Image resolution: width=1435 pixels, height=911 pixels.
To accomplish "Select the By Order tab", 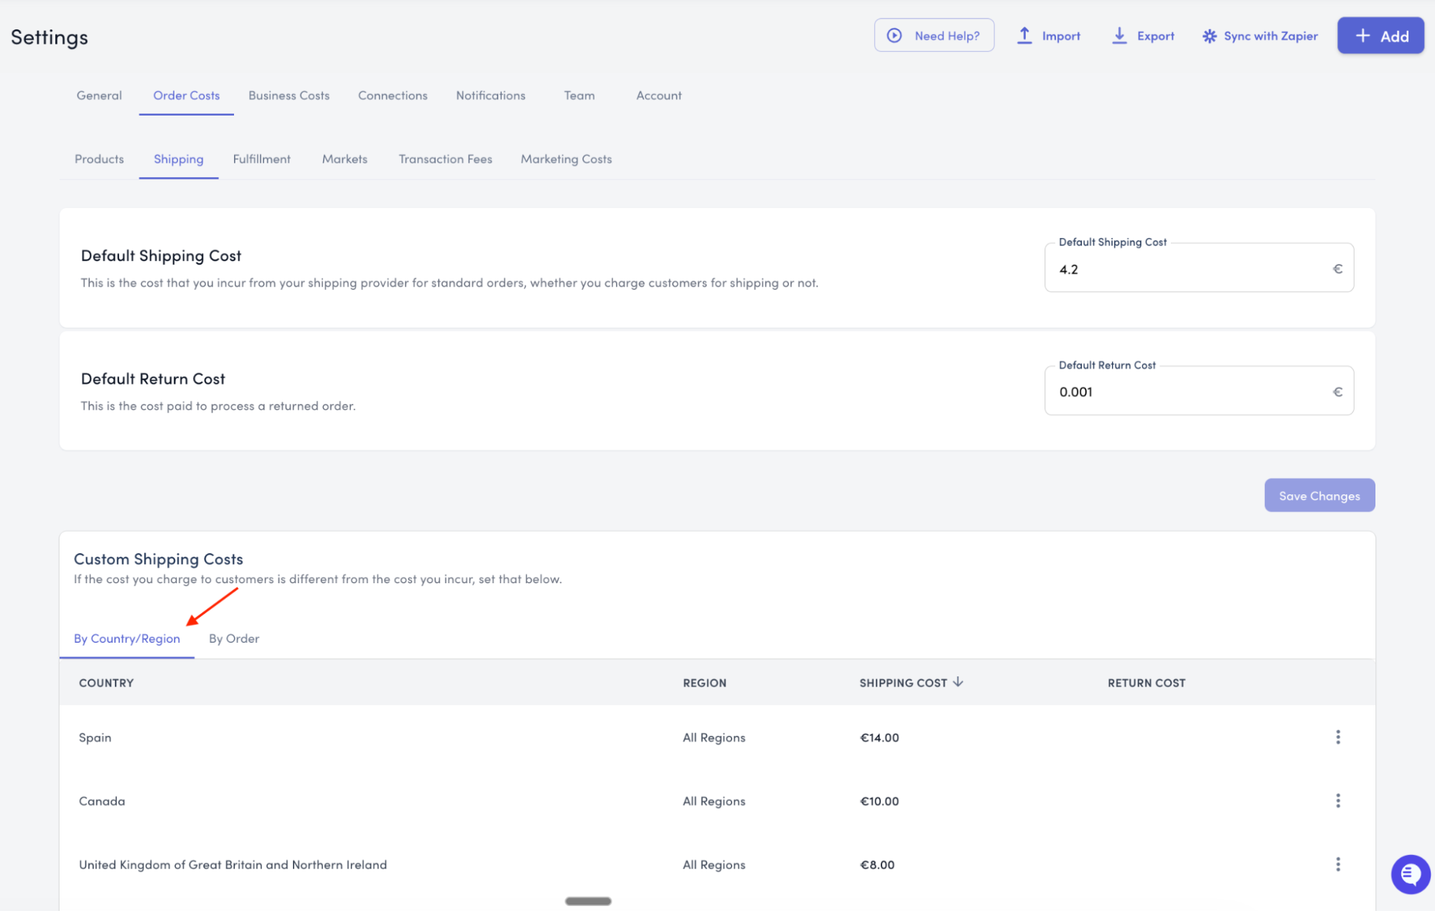I will 234,638.
